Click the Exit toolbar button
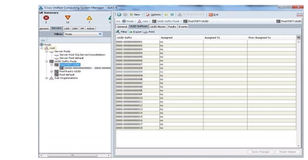Image resolution: width=308 pixels, height=160 pixels. click(214, 15)
